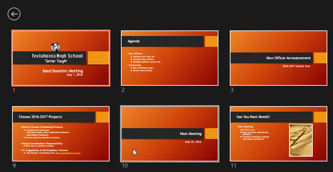Click the email hyperlink on slide 9
Viewport: 333px width, 172px height.
click(69, 153)
